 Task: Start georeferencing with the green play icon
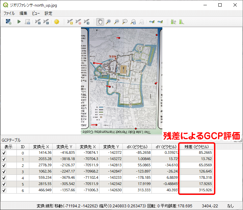pos(19,22)
